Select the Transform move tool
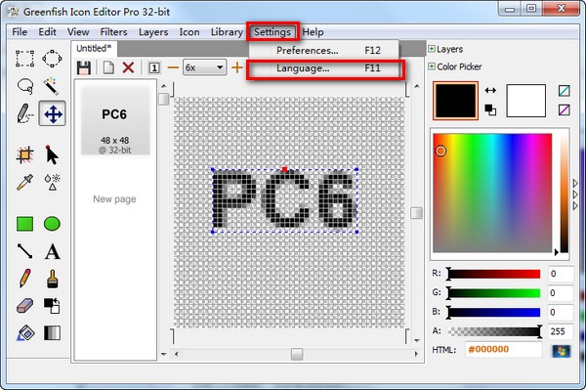The width and height of the screenshot is (586, 390). [53, 113]
